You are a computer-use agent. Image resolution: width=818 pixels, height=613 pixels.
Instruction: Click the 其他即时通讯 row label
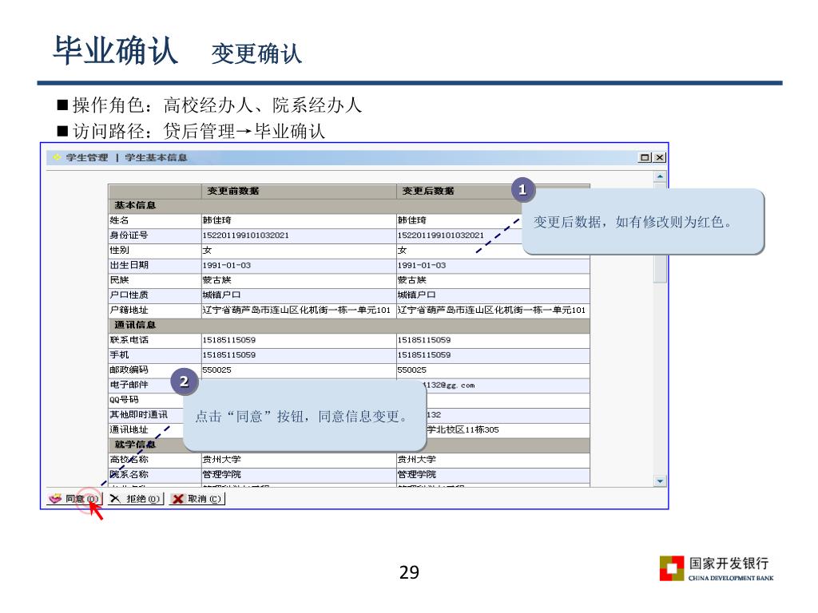coord(139,414)
